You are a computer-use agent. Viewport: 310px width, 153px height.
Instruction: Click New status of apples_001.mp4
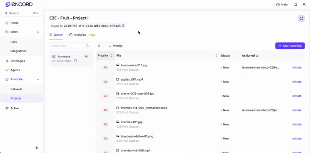point(225,82)
